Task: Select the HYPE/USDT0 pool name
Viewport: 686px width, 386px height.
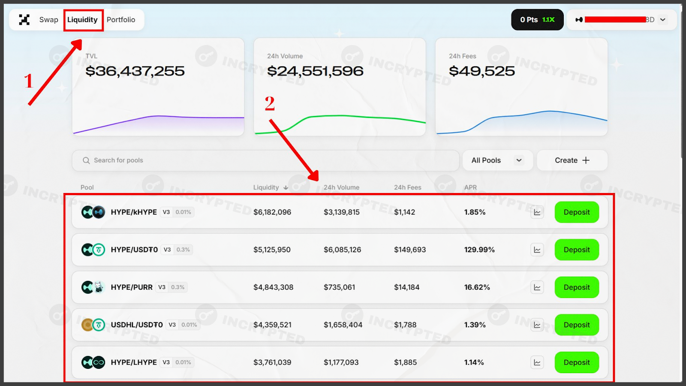Action: (x=134, y=250)
